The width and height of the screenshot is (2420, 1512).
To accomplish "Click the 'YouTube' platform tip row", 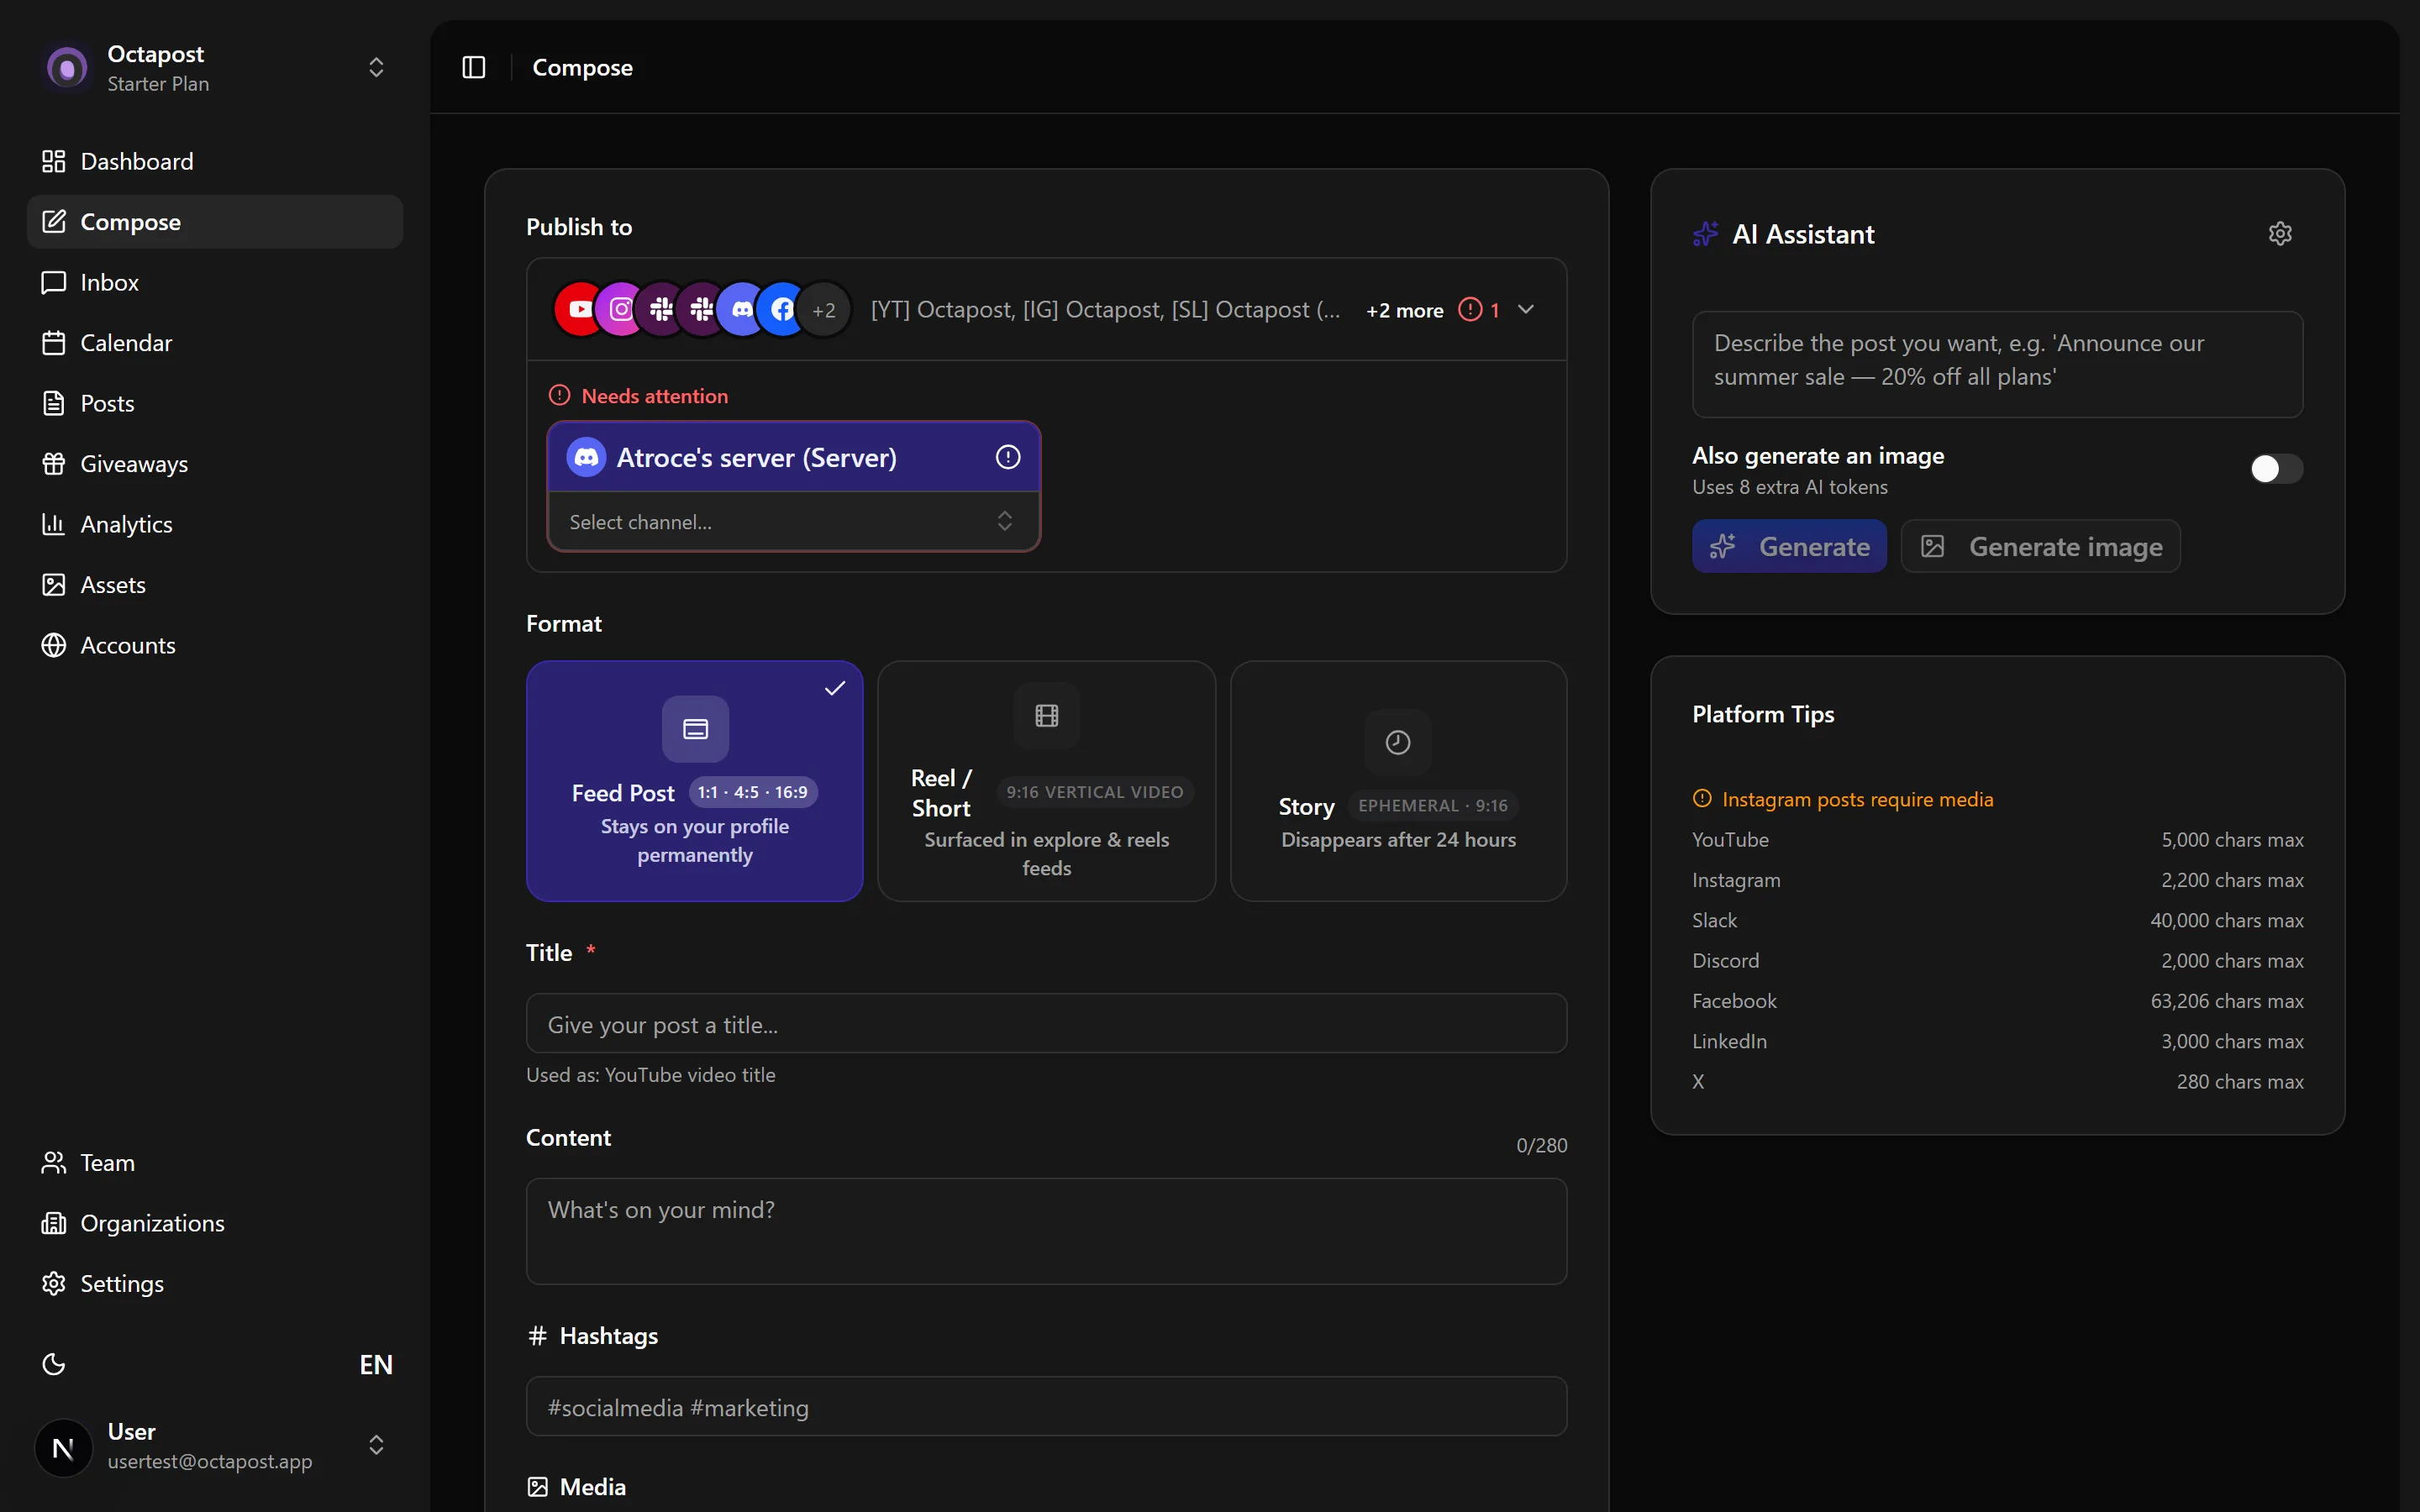I will click(1997, 840).
